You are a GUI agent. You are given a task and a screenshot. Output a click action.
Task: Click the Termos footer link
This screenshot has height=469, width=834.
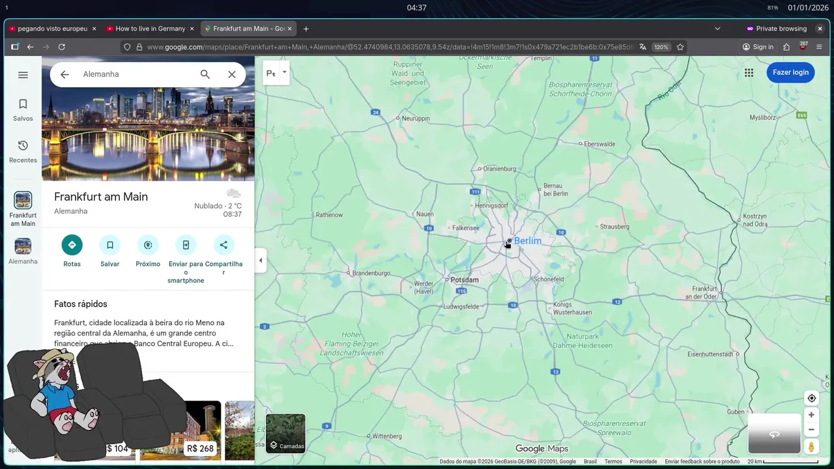(613, 462)
